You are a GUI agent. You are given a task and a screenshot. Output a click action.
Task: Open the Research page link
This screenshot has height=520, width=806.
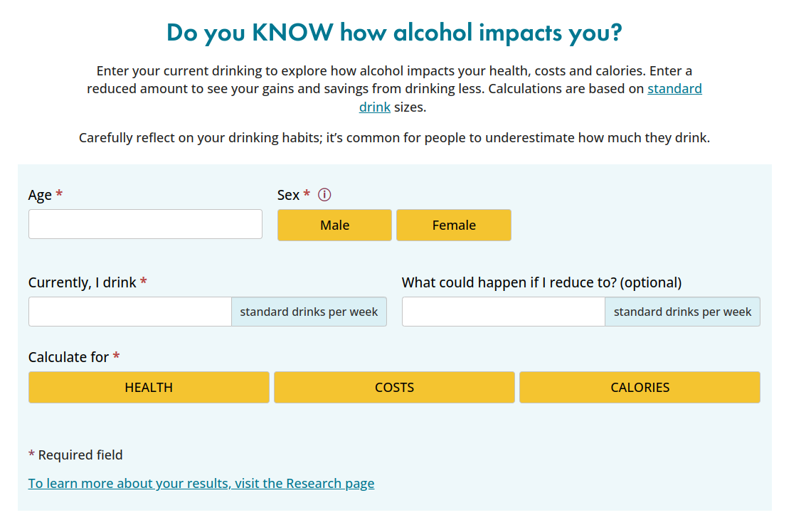pos(201,484)
